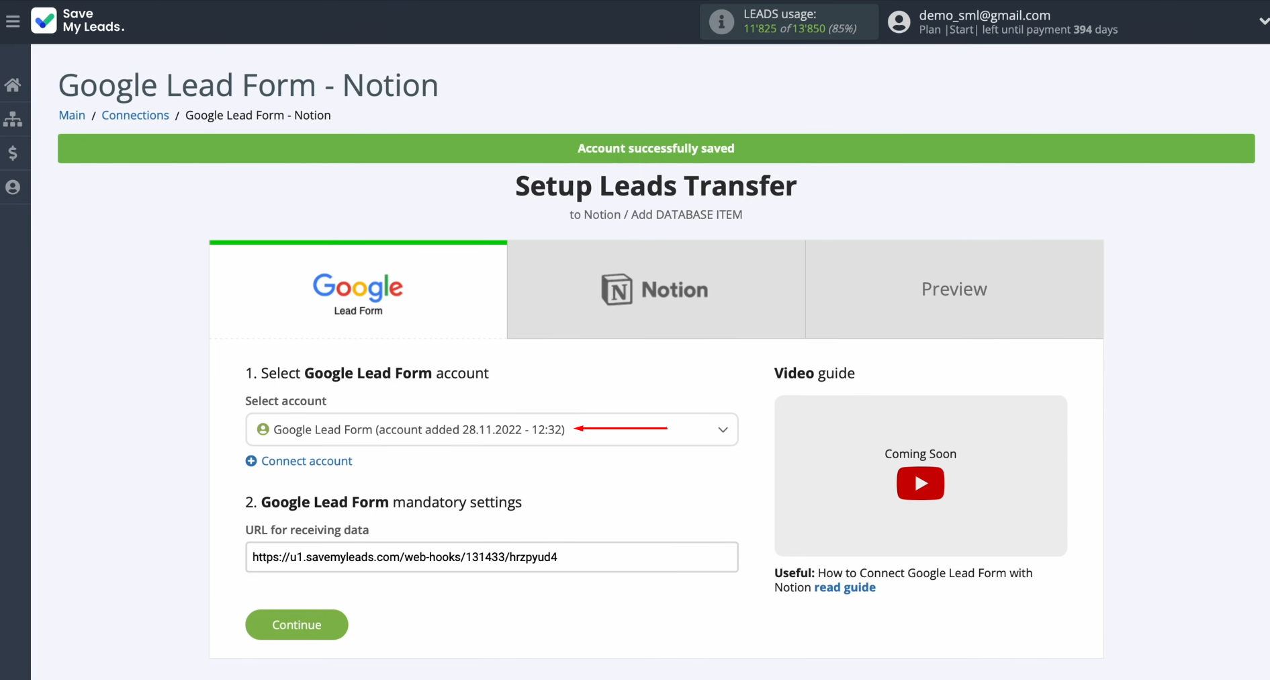Click the URL for receiving data field
Image resolution: width=1270 pixels, height=680 pixels.
[x=492, y=557]
